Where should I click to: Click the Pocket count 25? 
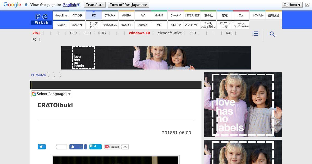coord(125,147)
